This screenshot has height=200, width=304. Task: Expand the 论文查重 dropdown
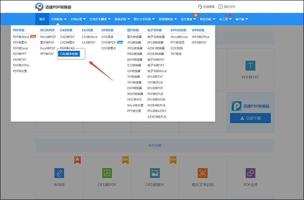pos(188,19)
